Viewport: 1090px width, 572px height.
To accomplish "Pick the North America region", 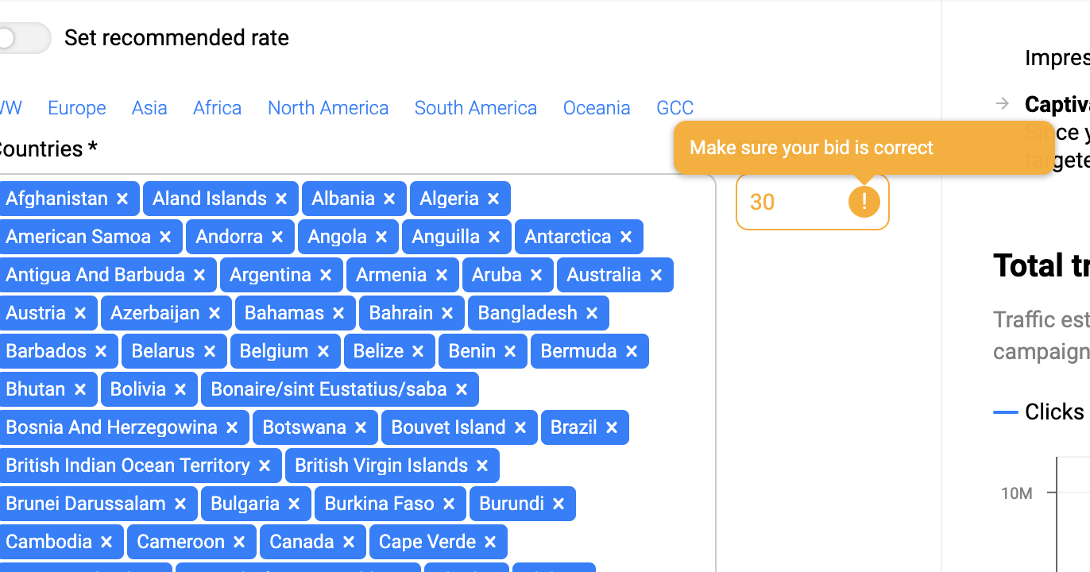I will coord(328,108).
